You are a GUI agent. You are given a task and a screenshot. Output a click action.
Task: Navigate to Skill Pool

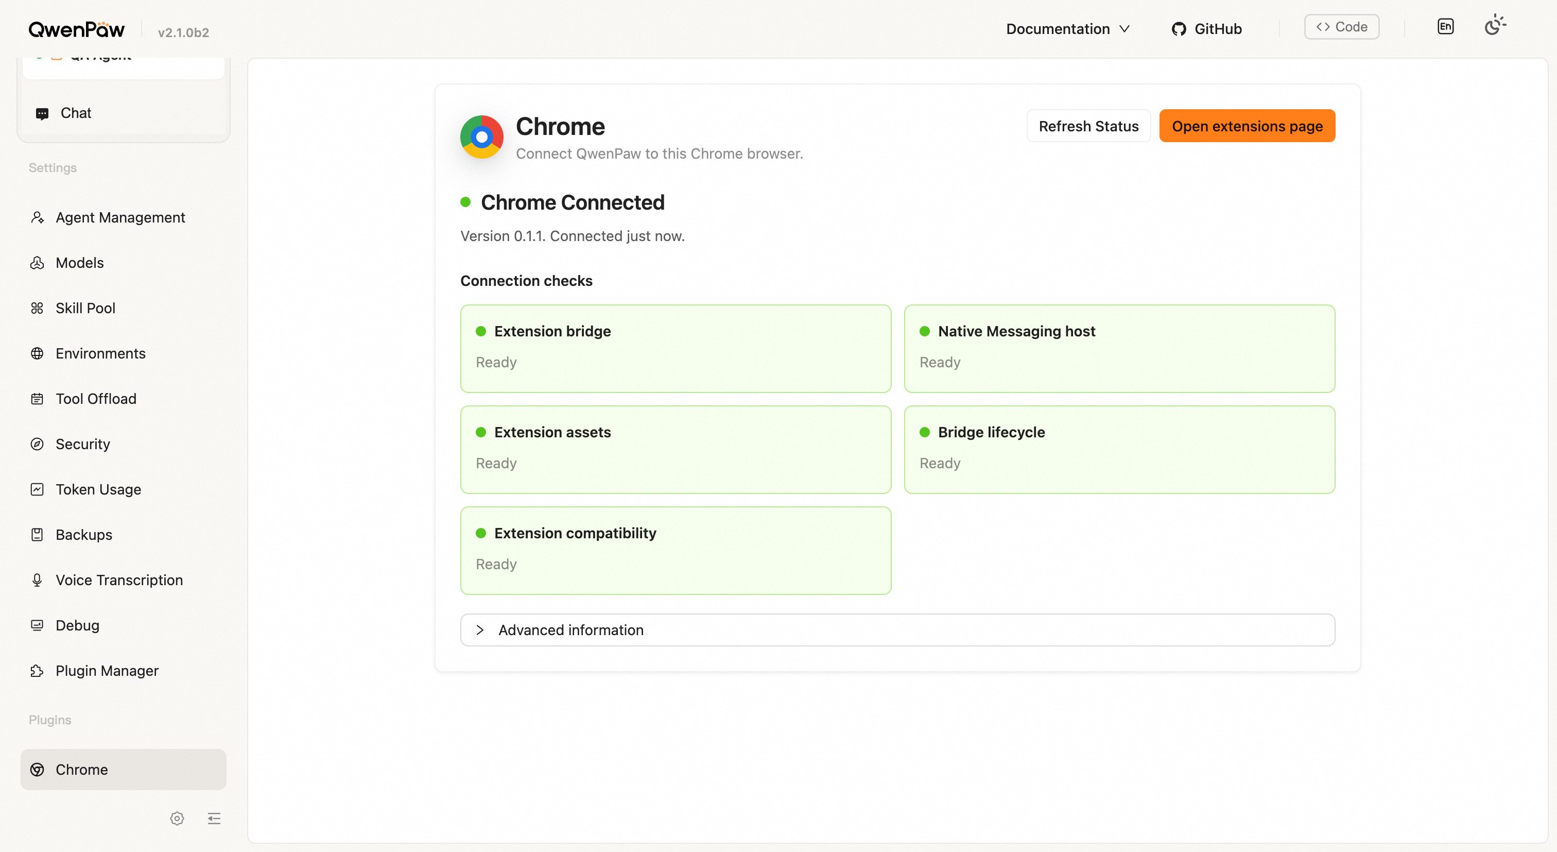(123, 309)
